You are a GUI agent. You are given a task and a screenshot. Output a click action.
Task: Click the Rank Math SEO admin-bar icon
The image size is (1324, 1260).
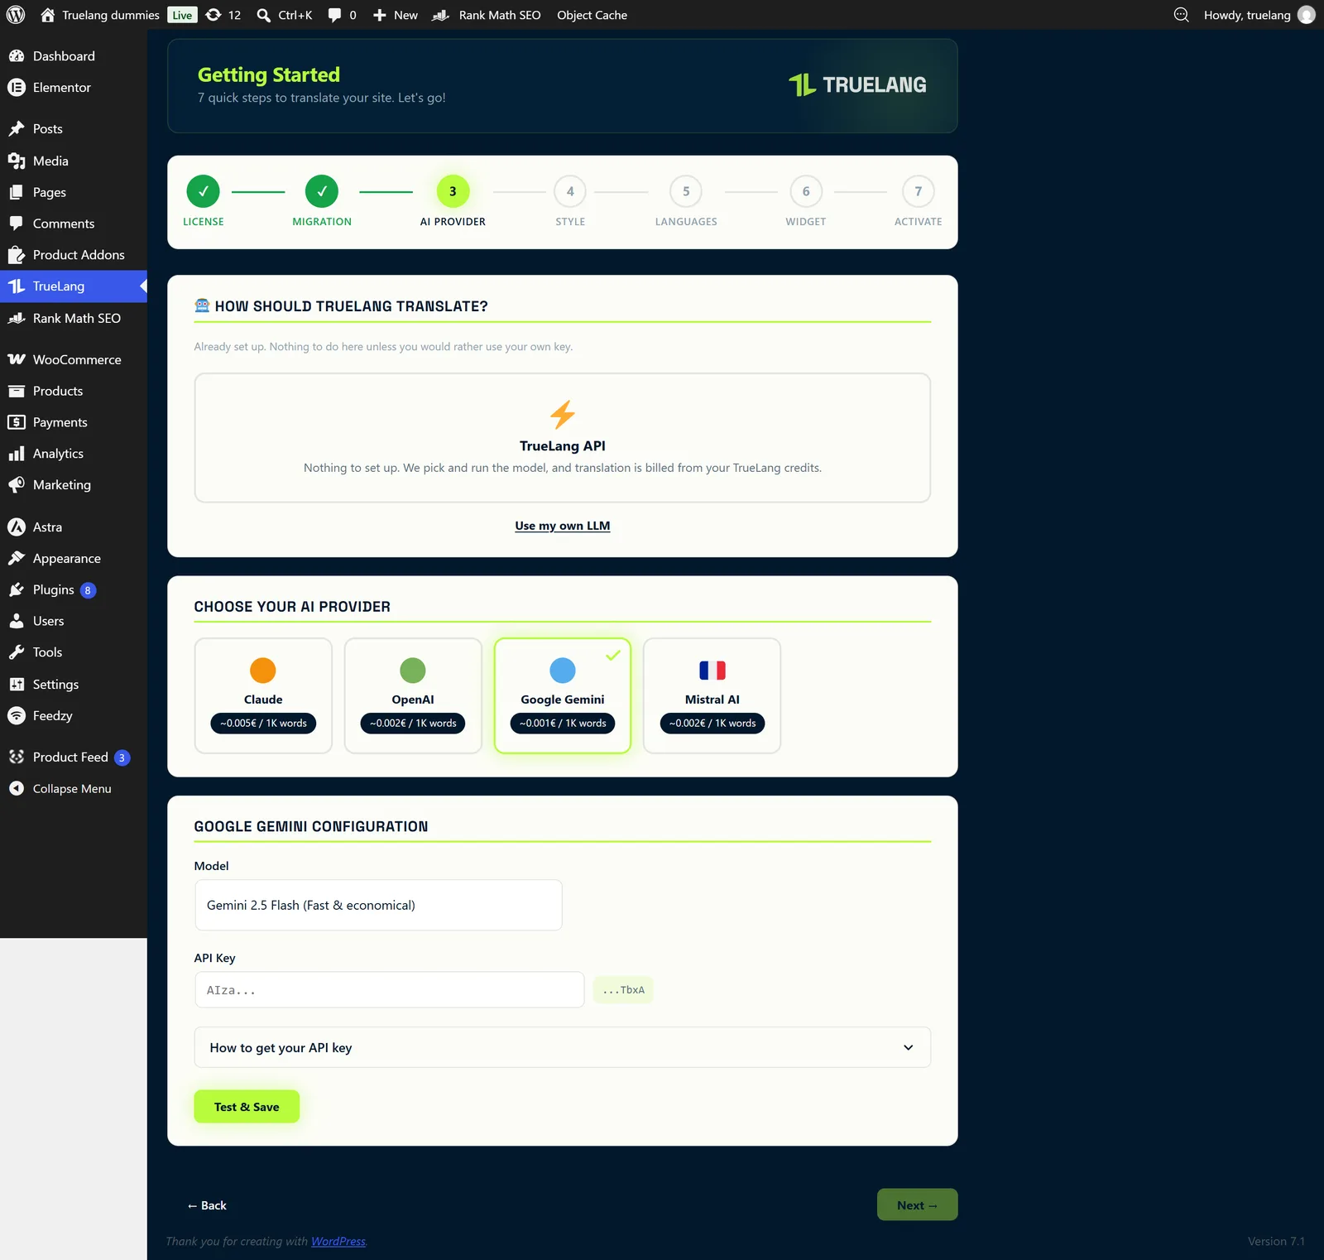[x=441, y=15]
